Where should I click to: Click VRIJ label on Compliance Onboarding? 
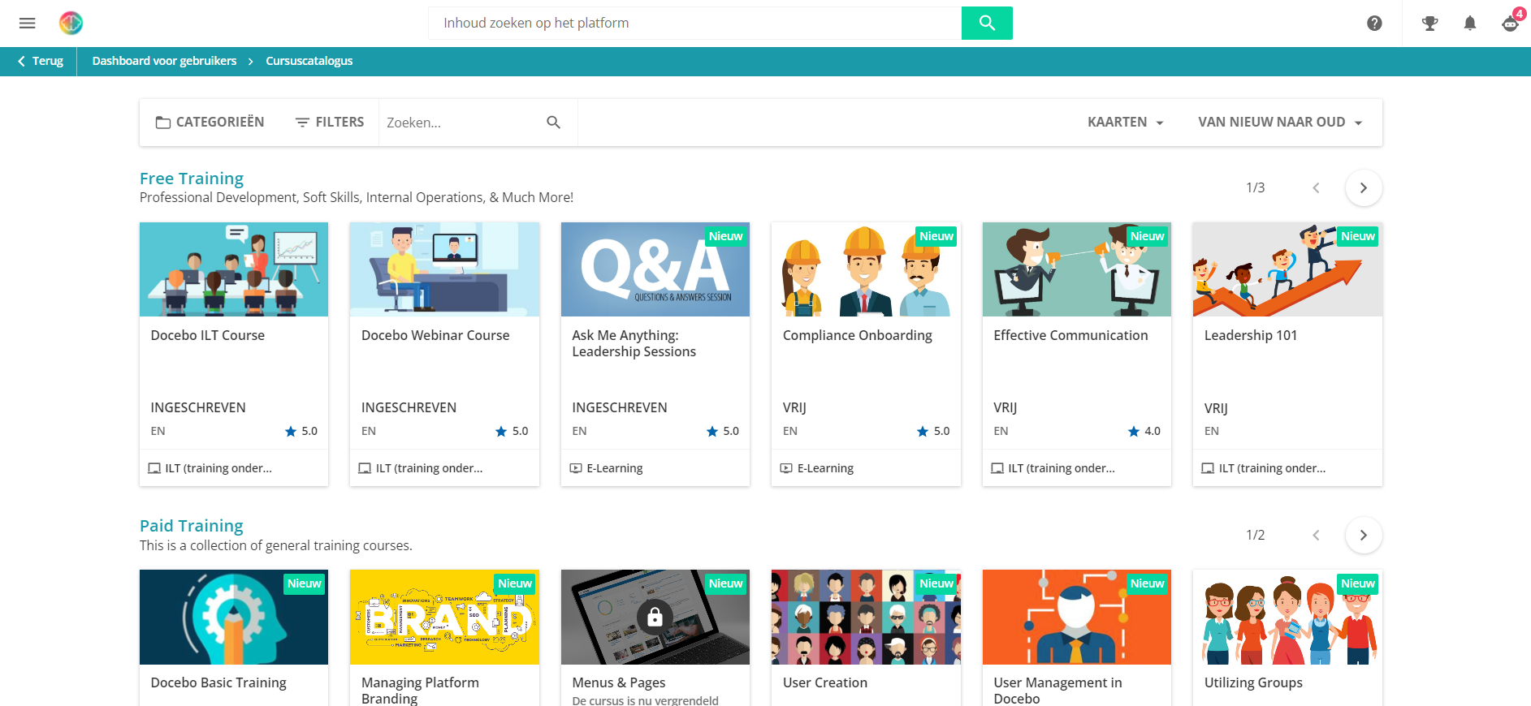point(794,407)
